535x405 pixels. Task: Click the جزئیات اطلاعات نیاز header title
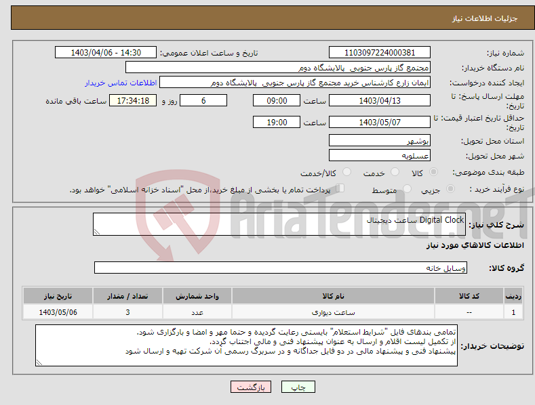point(485,18)
